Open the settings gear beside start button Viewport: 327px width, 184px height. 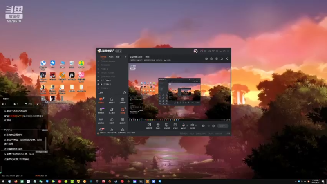click(213, 126)
